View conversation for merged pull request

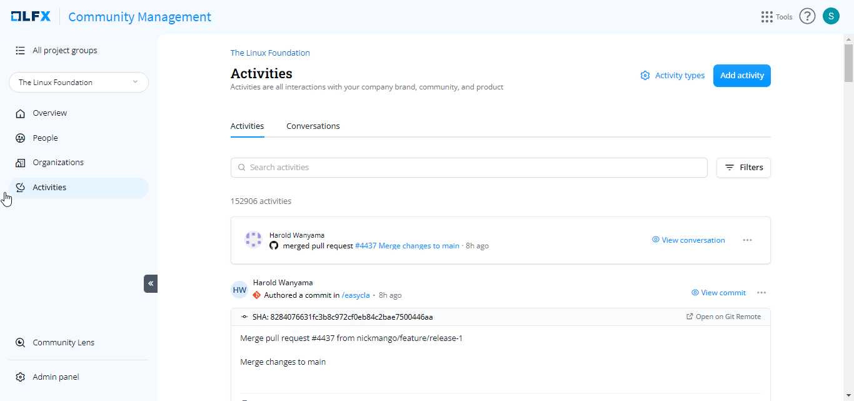688,240
